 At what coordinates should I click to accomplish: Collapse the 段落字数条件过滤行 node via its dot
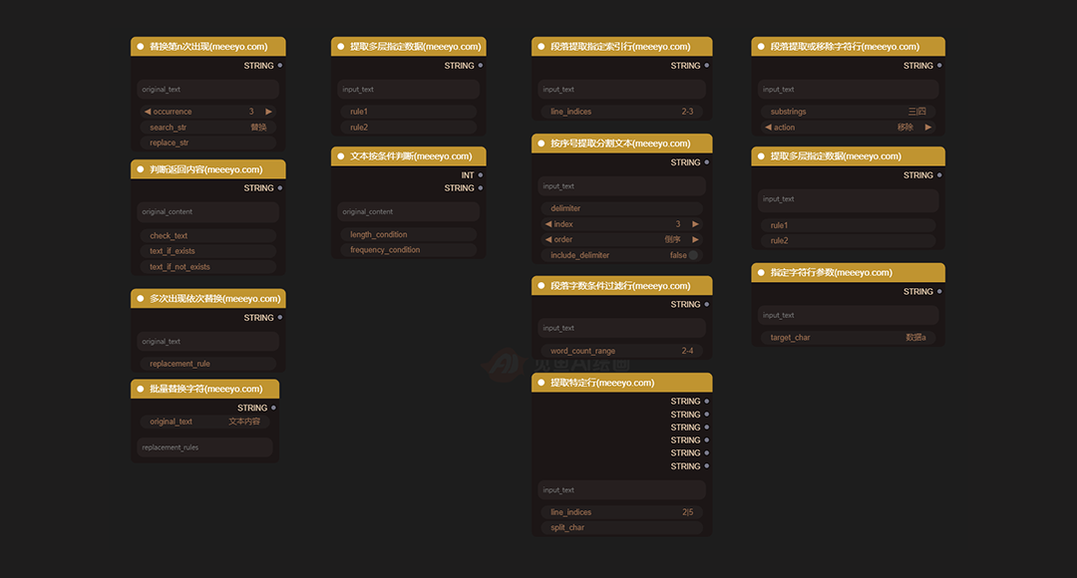(541, 286)
